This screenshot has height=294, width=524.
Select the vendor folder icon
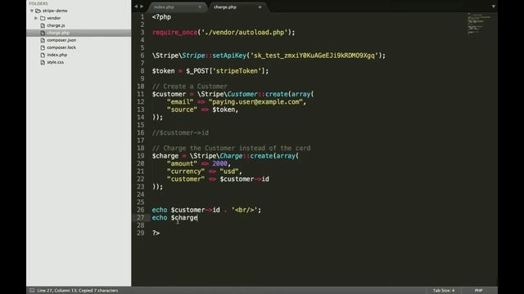(x=43, y=18)
